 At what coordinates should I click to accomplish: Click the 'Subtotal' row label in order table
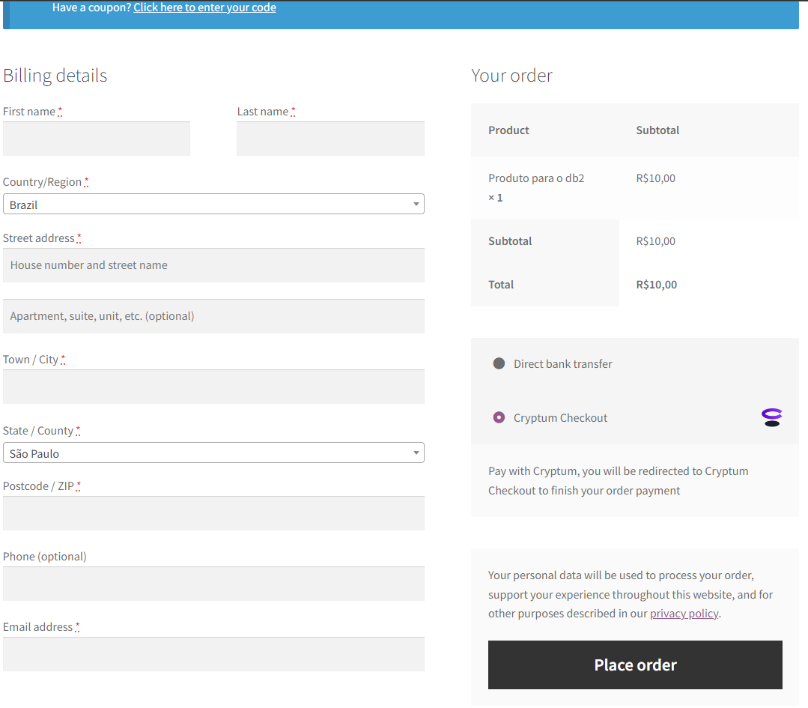[510, 241]
